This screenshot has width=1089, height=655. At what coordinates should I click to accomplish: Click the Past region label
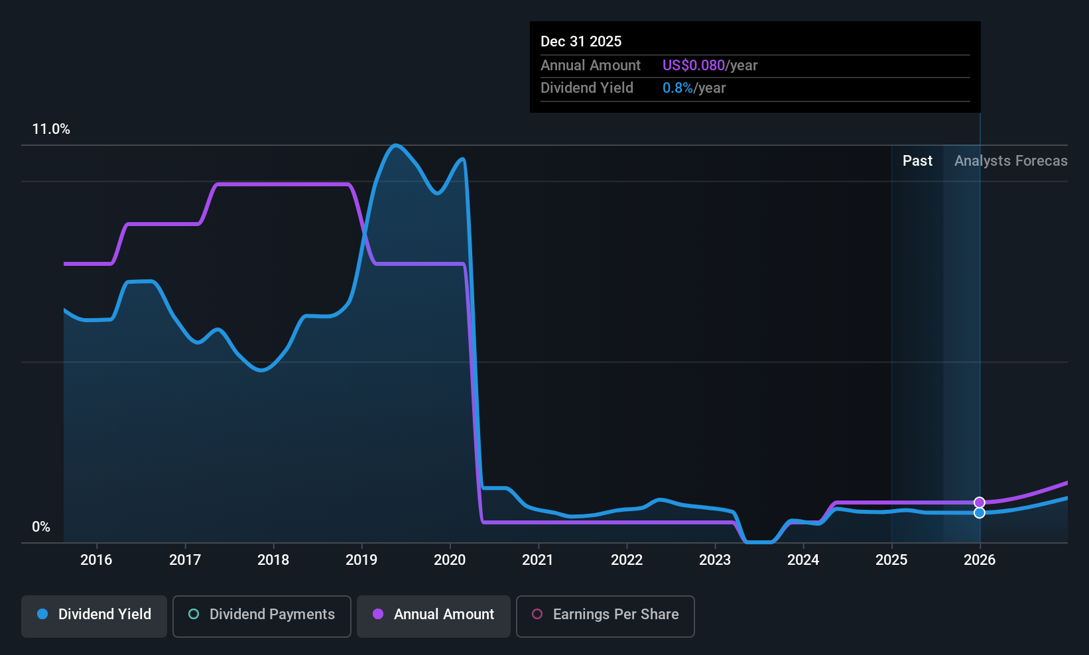pyautogui.click(x=917, y=160)
